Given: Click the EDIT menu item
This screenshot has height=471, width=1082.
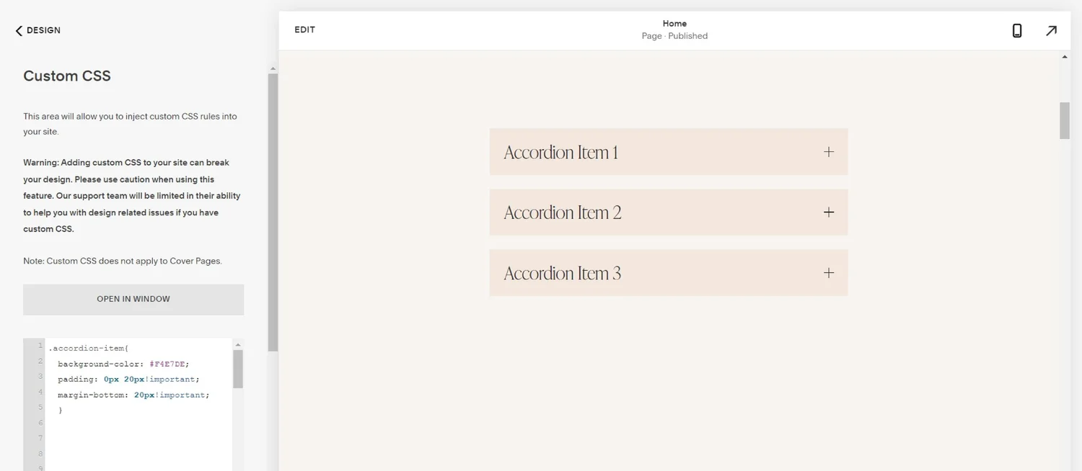Looking at the screenshot, I should (x=304, y=30).
